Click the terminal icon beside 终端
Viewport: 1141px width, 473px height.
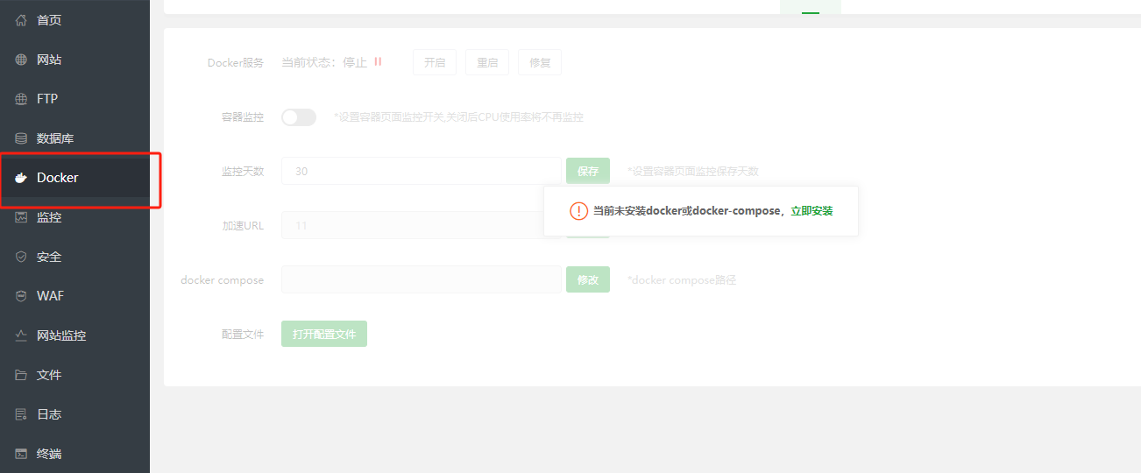tap(22, 454)
